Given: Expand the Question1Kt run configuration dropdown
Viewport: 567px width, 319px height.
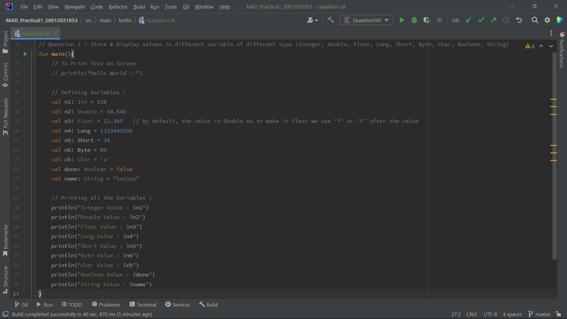Looking at the screenshot, I should 386,20.
